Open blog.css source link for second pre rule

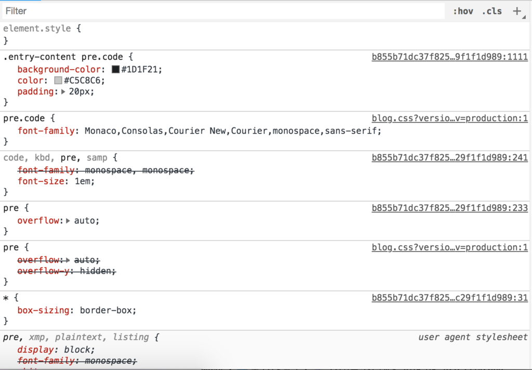(x=449, y=247)
